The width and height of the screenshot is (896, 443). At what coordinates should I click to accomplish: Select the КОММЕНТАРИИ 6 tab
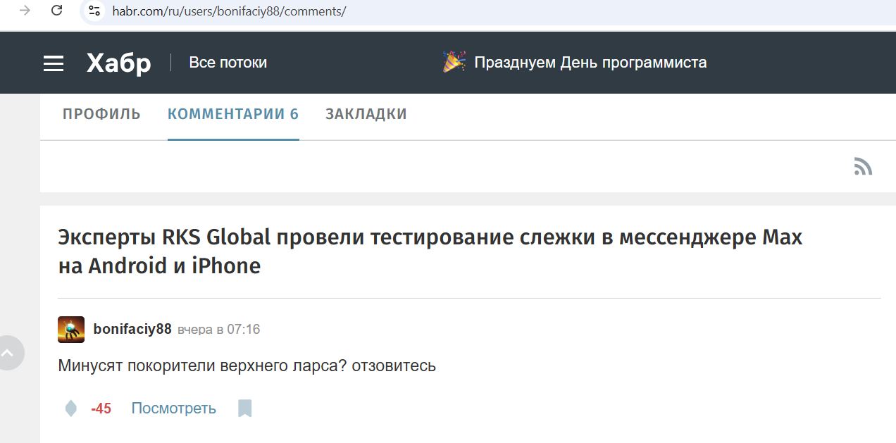coord(233,114)
